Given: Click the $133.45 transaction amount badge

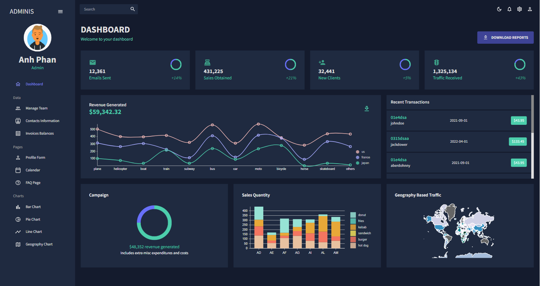Looking at the screenshot, I should click(x=518, y=141).
